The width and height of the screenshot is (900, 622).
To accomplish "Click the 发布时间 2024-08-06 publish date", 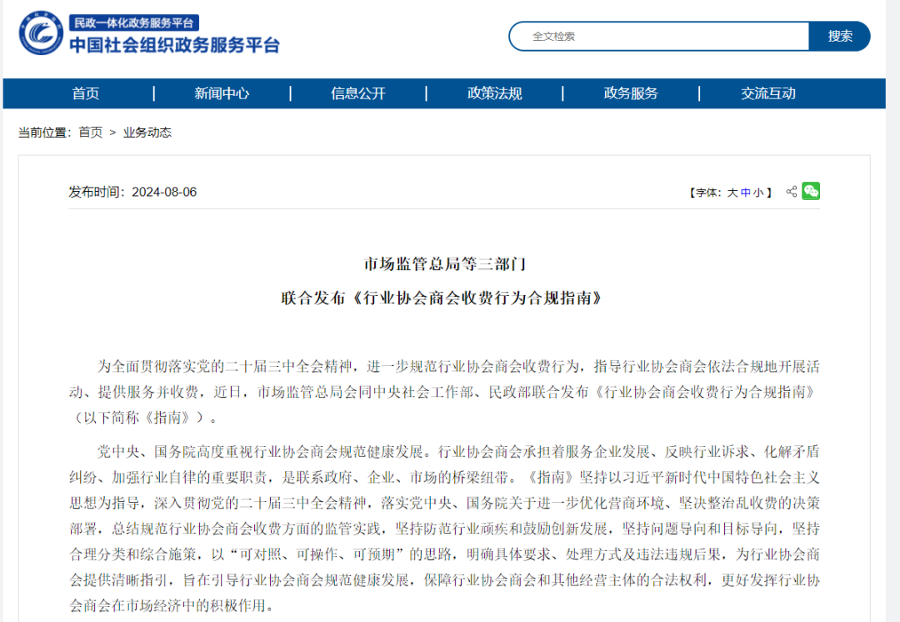I will 132,192.
